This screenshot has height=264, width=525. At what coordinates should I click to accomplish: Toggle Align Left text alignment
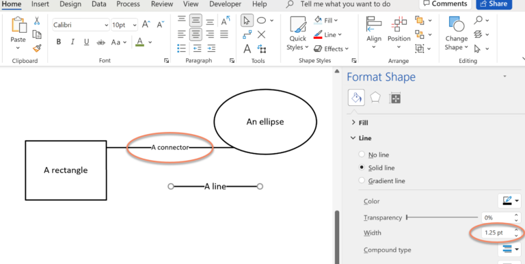click(181, 34)
